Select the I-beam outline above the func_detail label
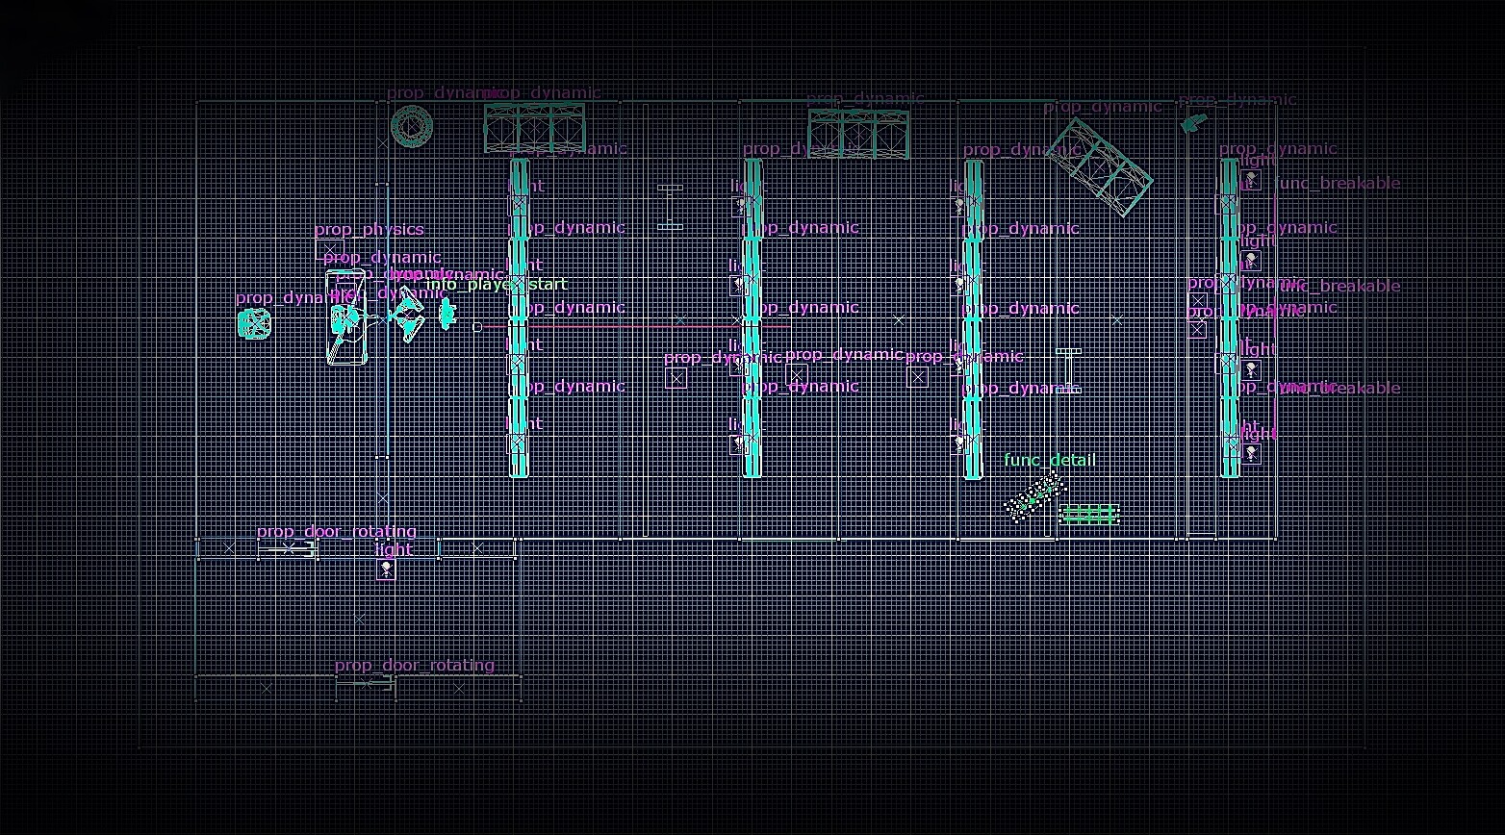The image size is (1505, 835). click(1068, 370)
